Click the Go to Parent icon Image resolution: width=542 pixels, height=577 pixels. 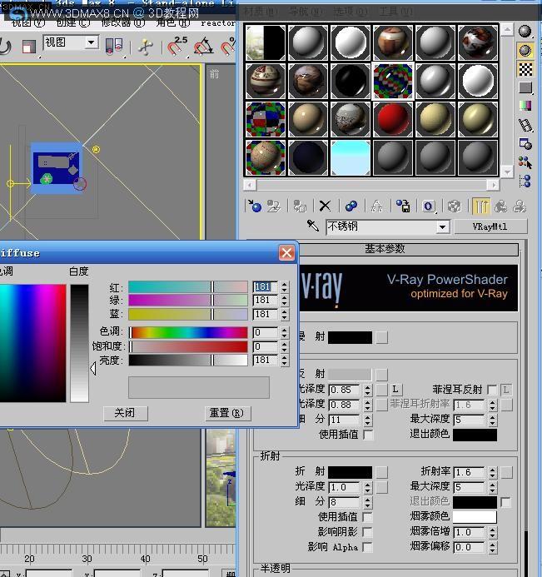501,206
